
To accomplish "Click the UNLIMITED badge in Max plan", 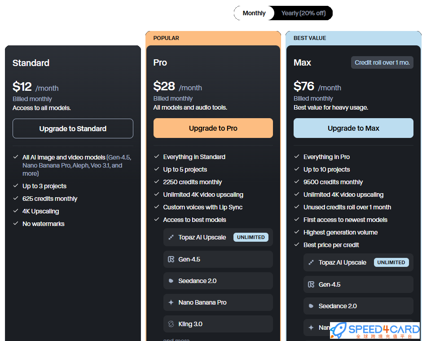I will click(391, 262).
